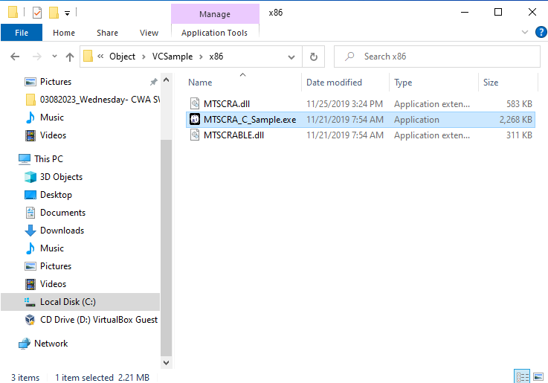Switch to large icons view in status bar
Image resolution: width=548 pixels, height=383 pixels.
(539, 377)
